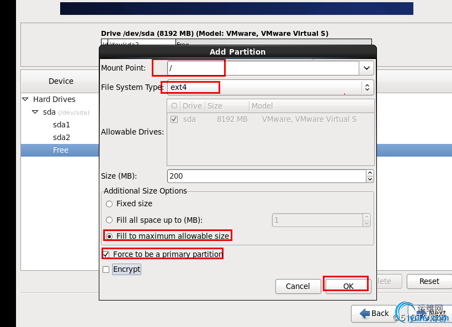Enable the Encrypt checkbox
This screenshot has width=452, height=327.
(106, 270)
